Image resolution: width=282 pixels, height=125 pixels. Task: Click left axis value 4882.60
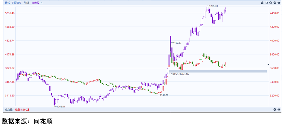click(x=9, y=27)
